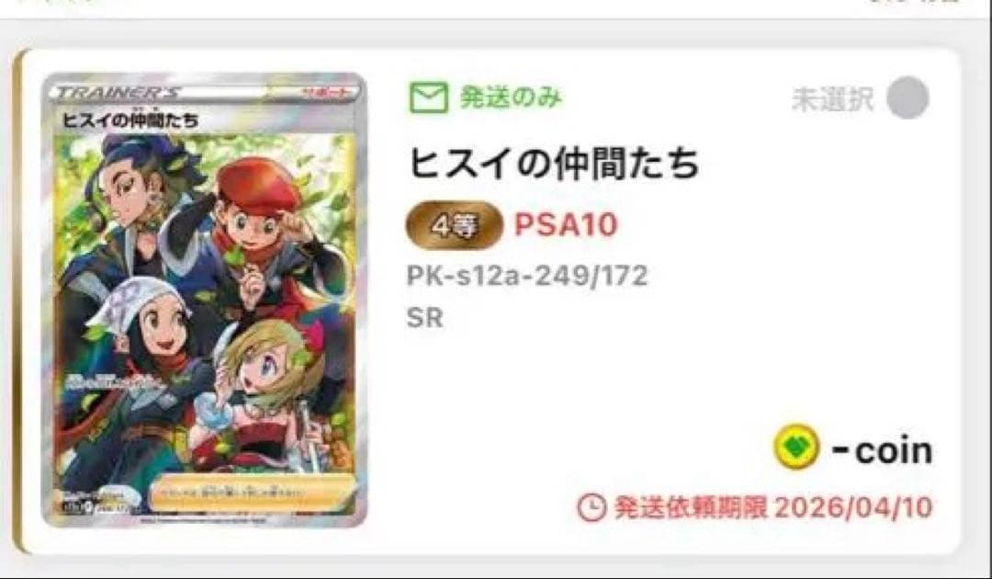Toggle the 未選択 selection circle

[907, 97]
